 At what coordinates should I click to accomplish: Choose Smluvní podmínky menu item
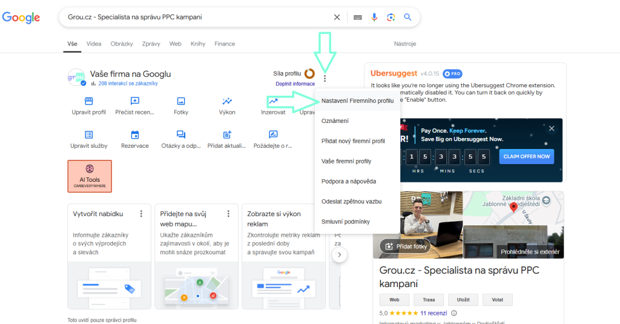(357, 222)
